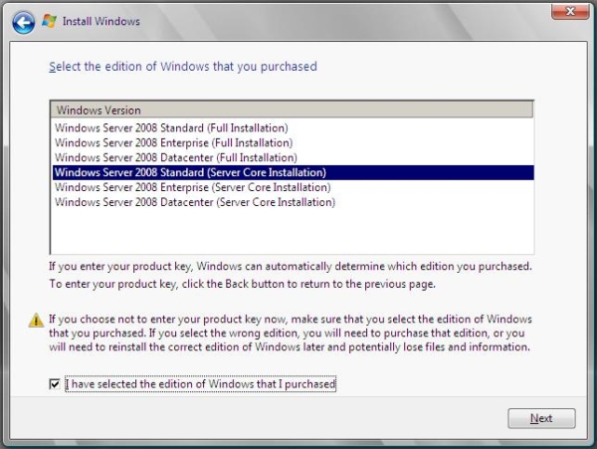
Task: Click the 'I have selected the edition' label
Action: (201, 384)
